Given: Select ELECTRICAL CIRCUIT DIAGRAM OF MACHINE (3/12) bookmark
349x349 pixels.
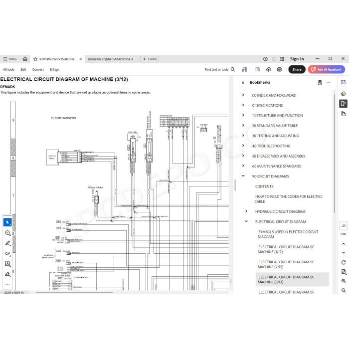Looking at the screenshot, I should 292,279.
